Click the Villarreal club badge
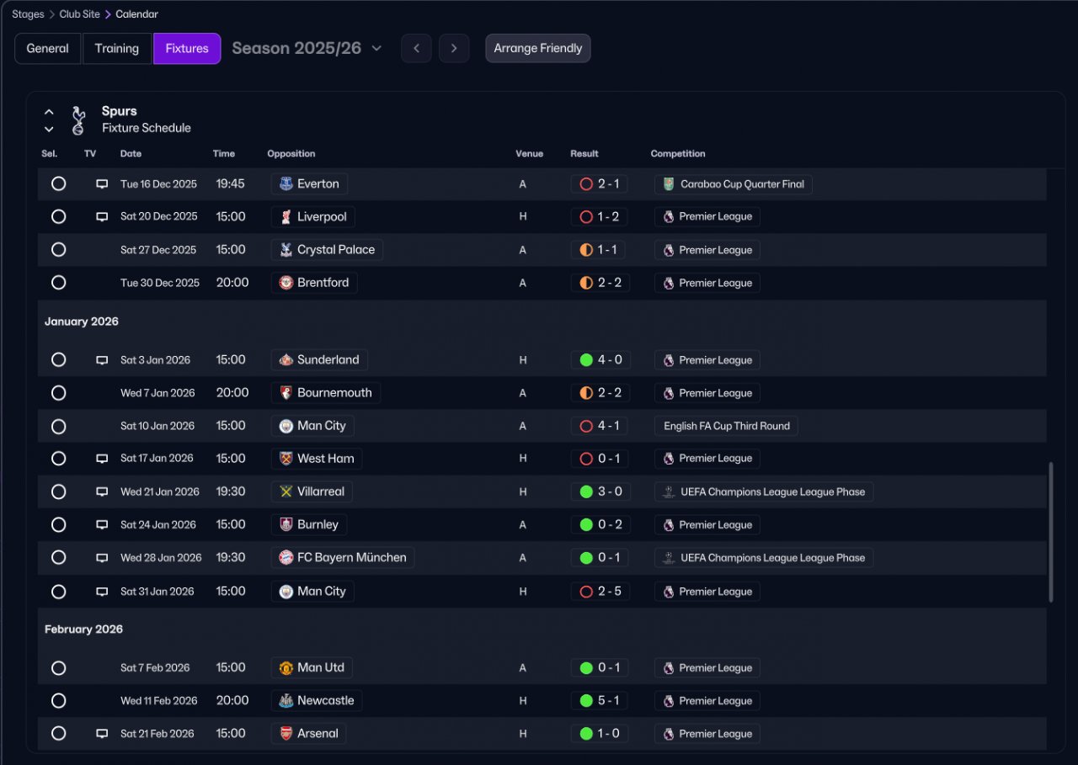1078x765 pixels. (x=286, y=491)
